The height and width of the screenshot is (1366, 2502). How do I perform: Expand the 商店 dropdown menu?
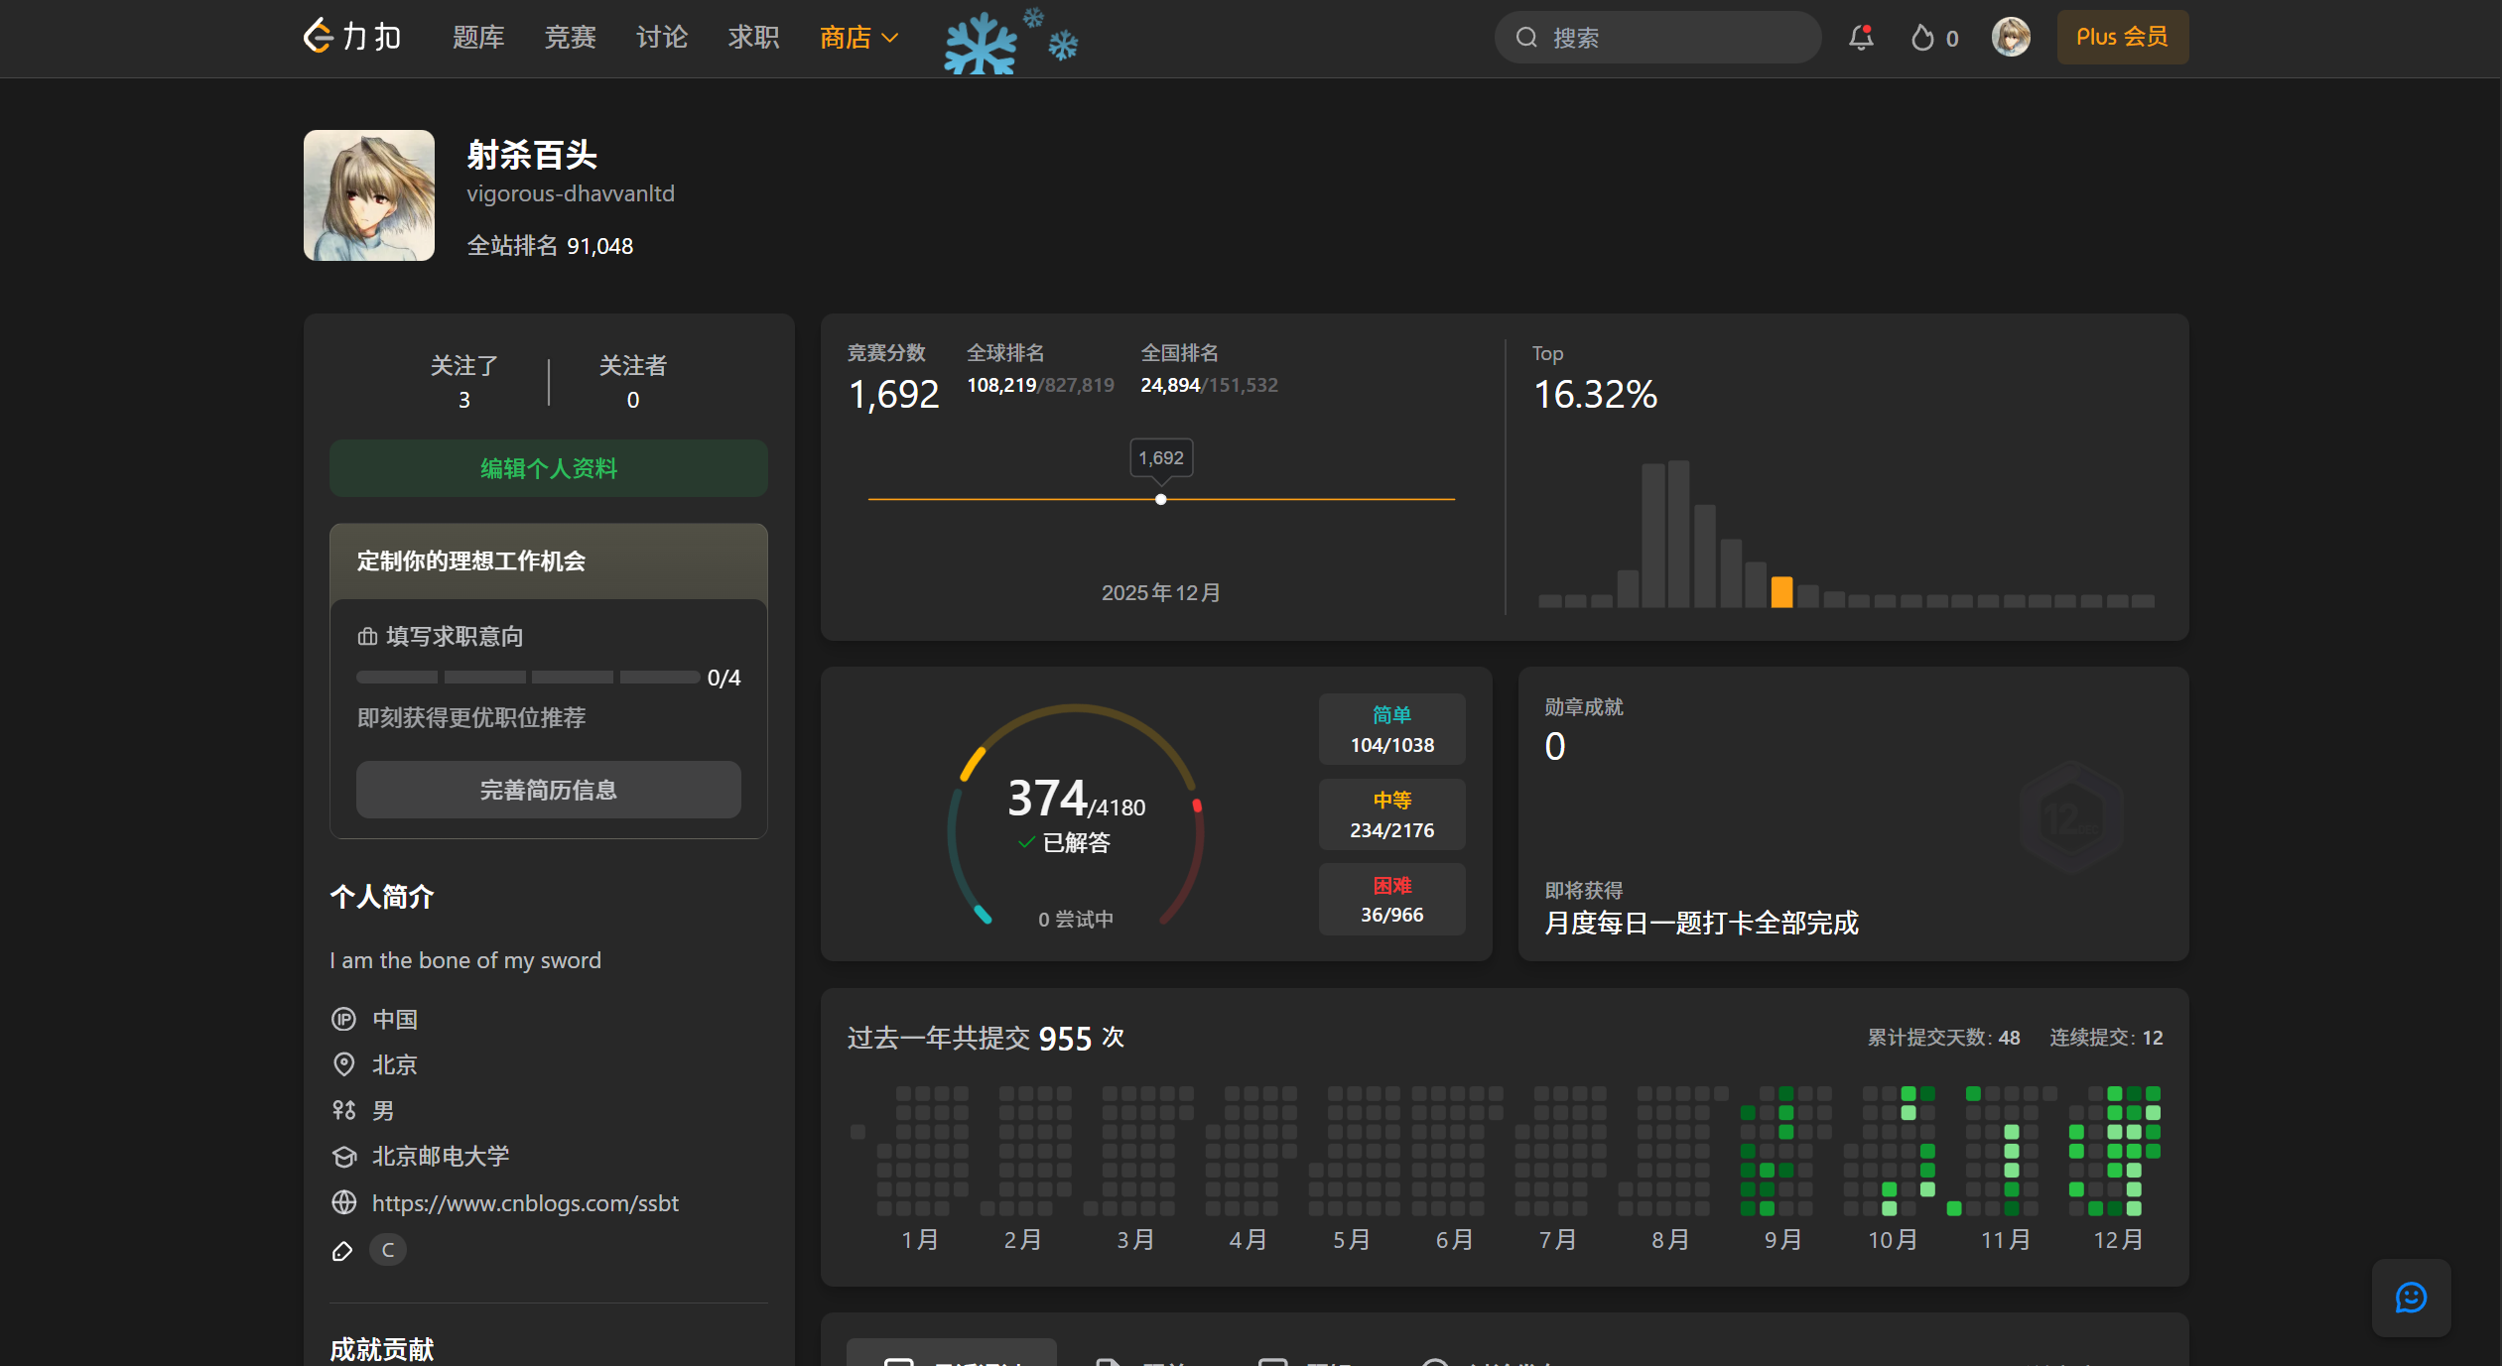858,38
